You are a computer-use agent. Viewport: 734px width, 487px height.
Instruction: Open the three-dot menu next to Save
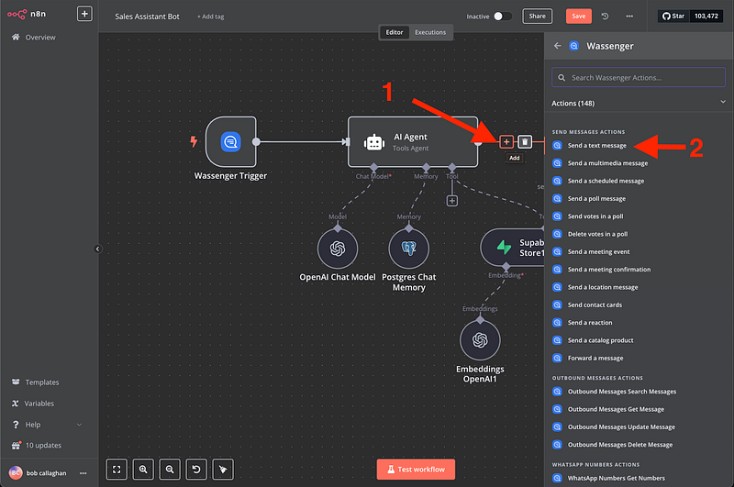628,17
